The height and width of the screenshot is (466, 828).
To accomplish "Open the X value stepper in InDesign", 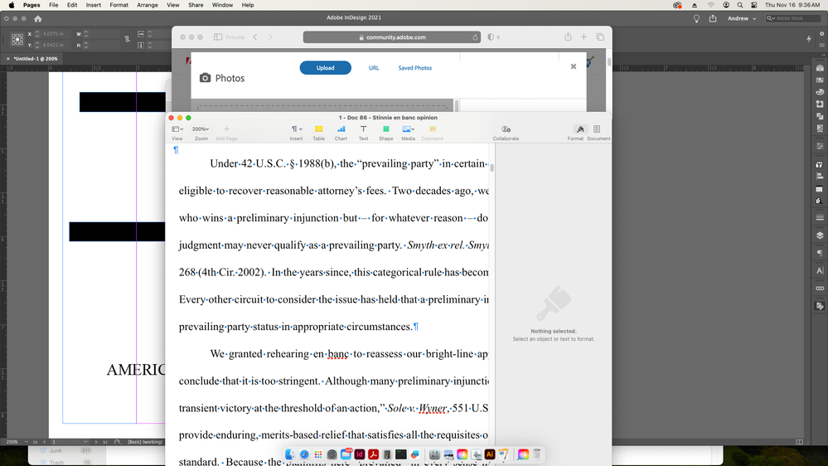I will (37, 34).
